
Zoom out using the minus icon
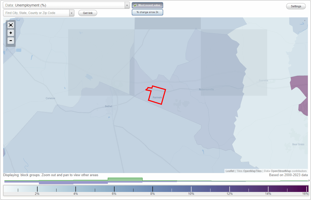click(11, 41)
